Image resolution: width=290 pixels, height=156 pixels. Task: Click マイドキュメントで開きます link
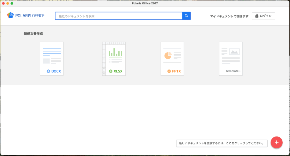tap(229, 16)
